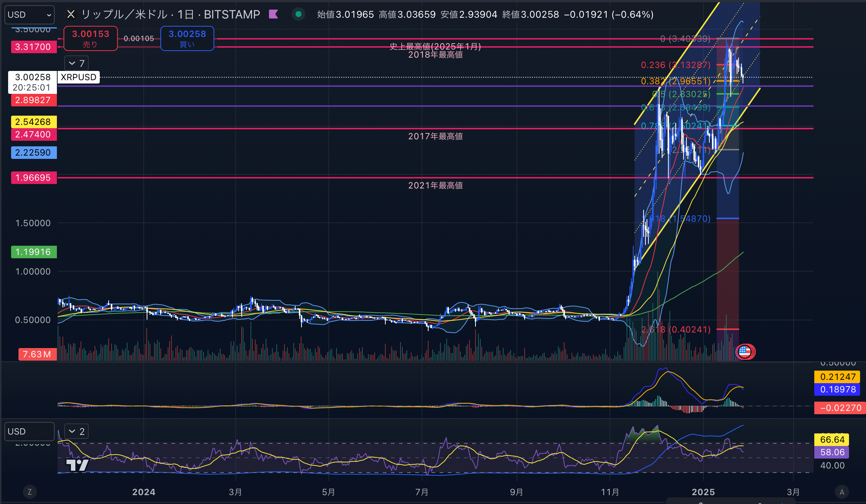Viewport: 866px width, 504px height.
Task: Select the yellow 2.54268 price label
Action: coord(34,122)
